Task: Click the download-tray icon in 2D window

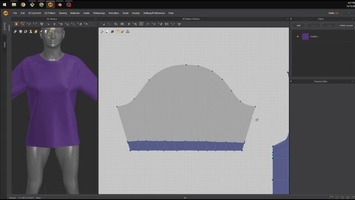Action: click(128, 32)
